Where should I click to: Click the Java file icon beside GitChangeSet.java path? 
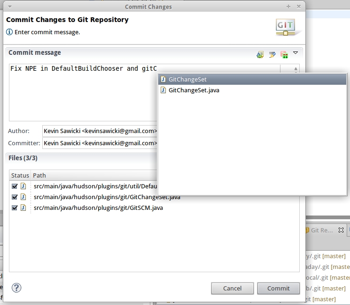coord(23,197)
